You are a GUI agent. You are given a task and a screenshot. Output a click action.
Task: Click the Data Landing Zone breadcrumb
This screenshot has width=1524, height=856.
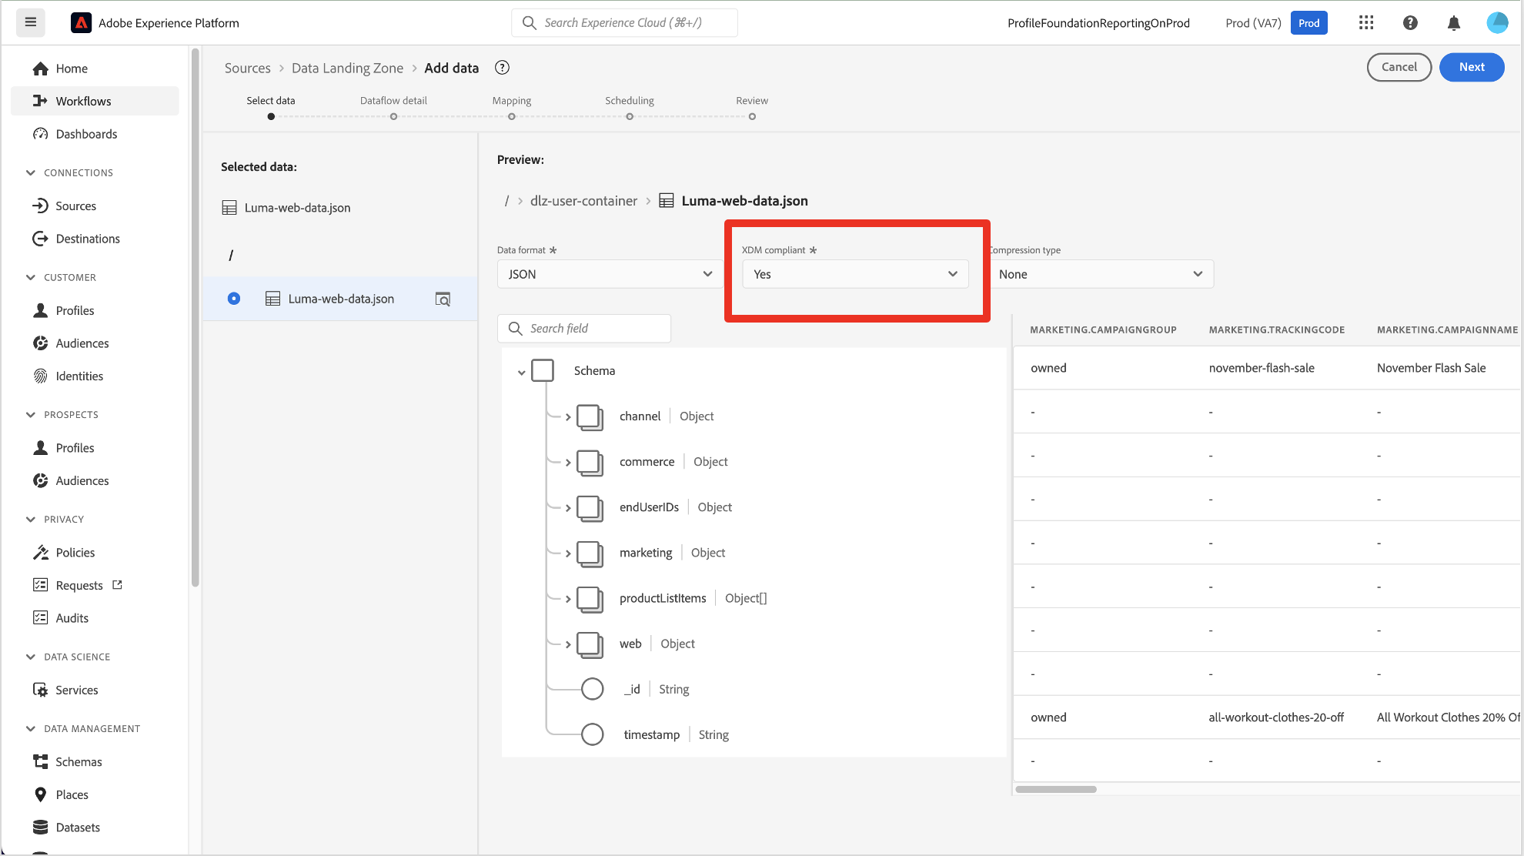tap(347, 68)
